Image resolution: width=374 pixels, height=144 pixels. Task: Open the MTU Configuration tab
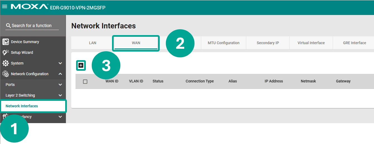pos(224,43)
